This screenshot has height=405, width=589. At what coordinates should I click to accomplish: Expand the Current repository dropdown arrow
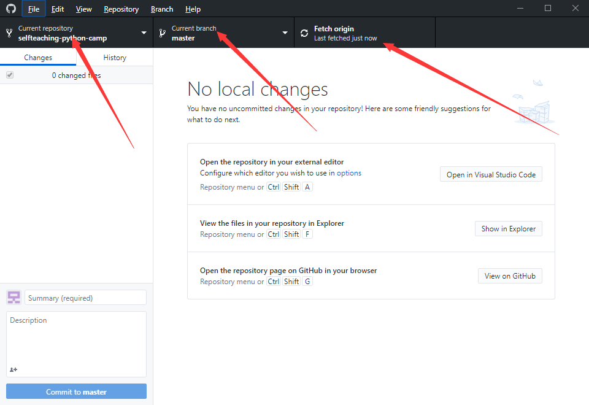point(144,33)
